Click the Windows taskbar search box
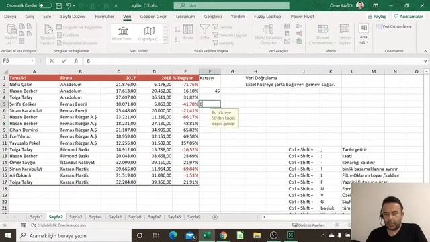Screen dimensions: 430x242 (74, 235)
